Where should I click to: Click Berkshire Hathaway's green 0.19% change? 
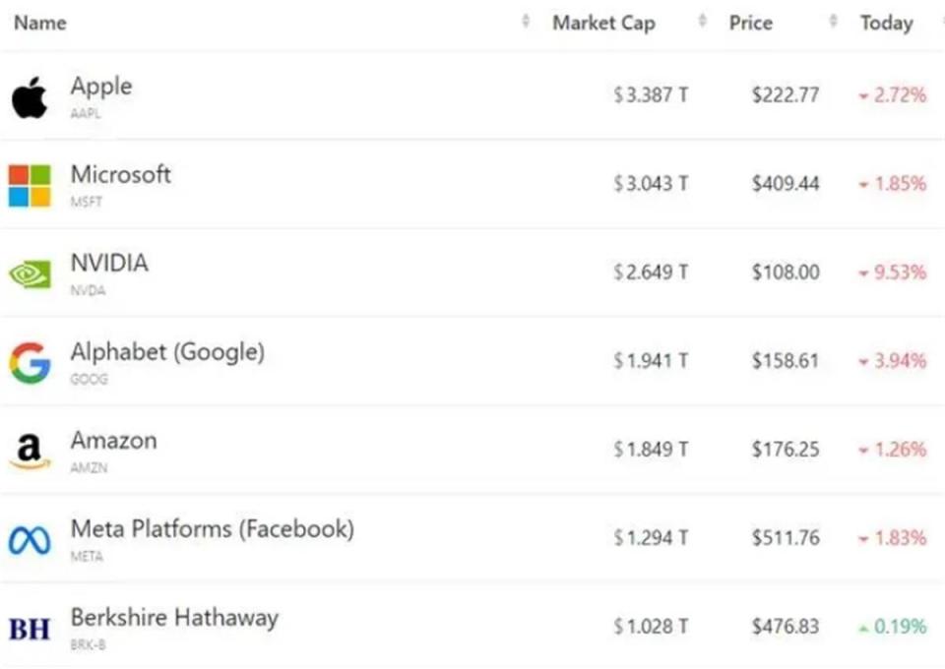(x=893, y=627)
